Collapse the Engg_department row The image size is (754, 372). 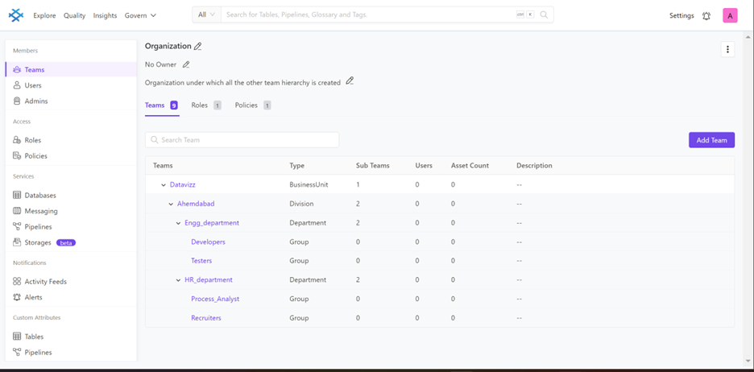pos(178,223)
